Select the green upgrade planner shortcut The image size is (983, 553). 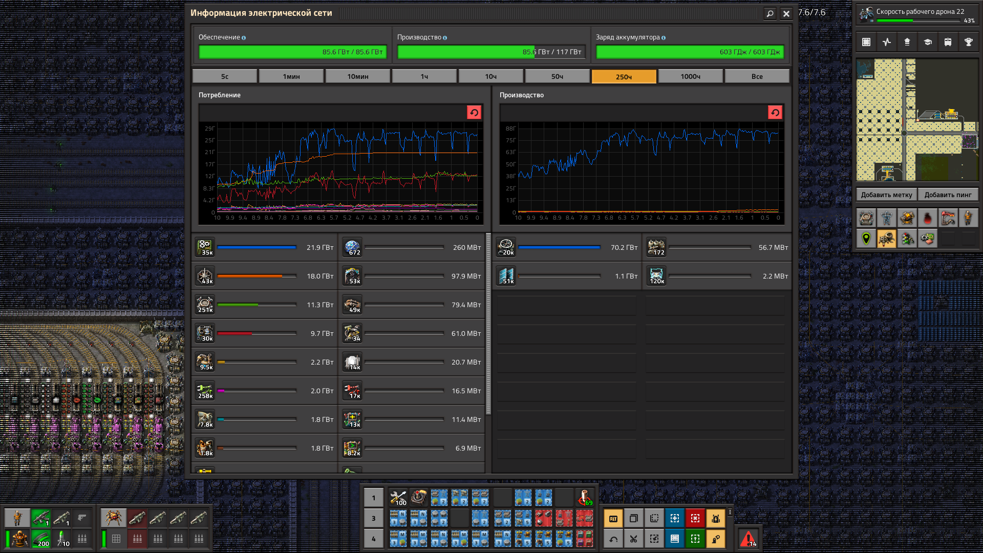695,539
